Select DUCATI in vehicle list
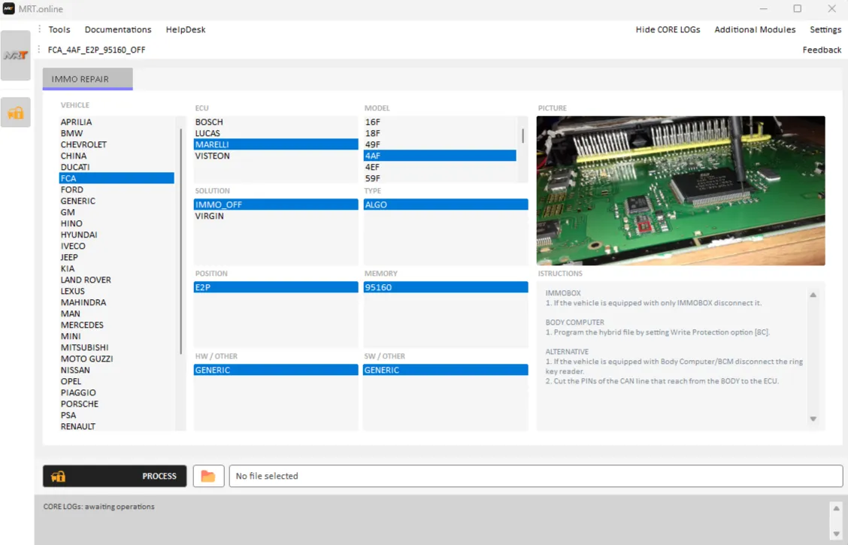This screenshot has height=545, width=848. tap(117, 167)
